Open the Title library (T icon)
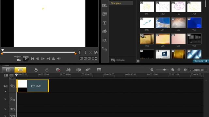 point(104,23)
